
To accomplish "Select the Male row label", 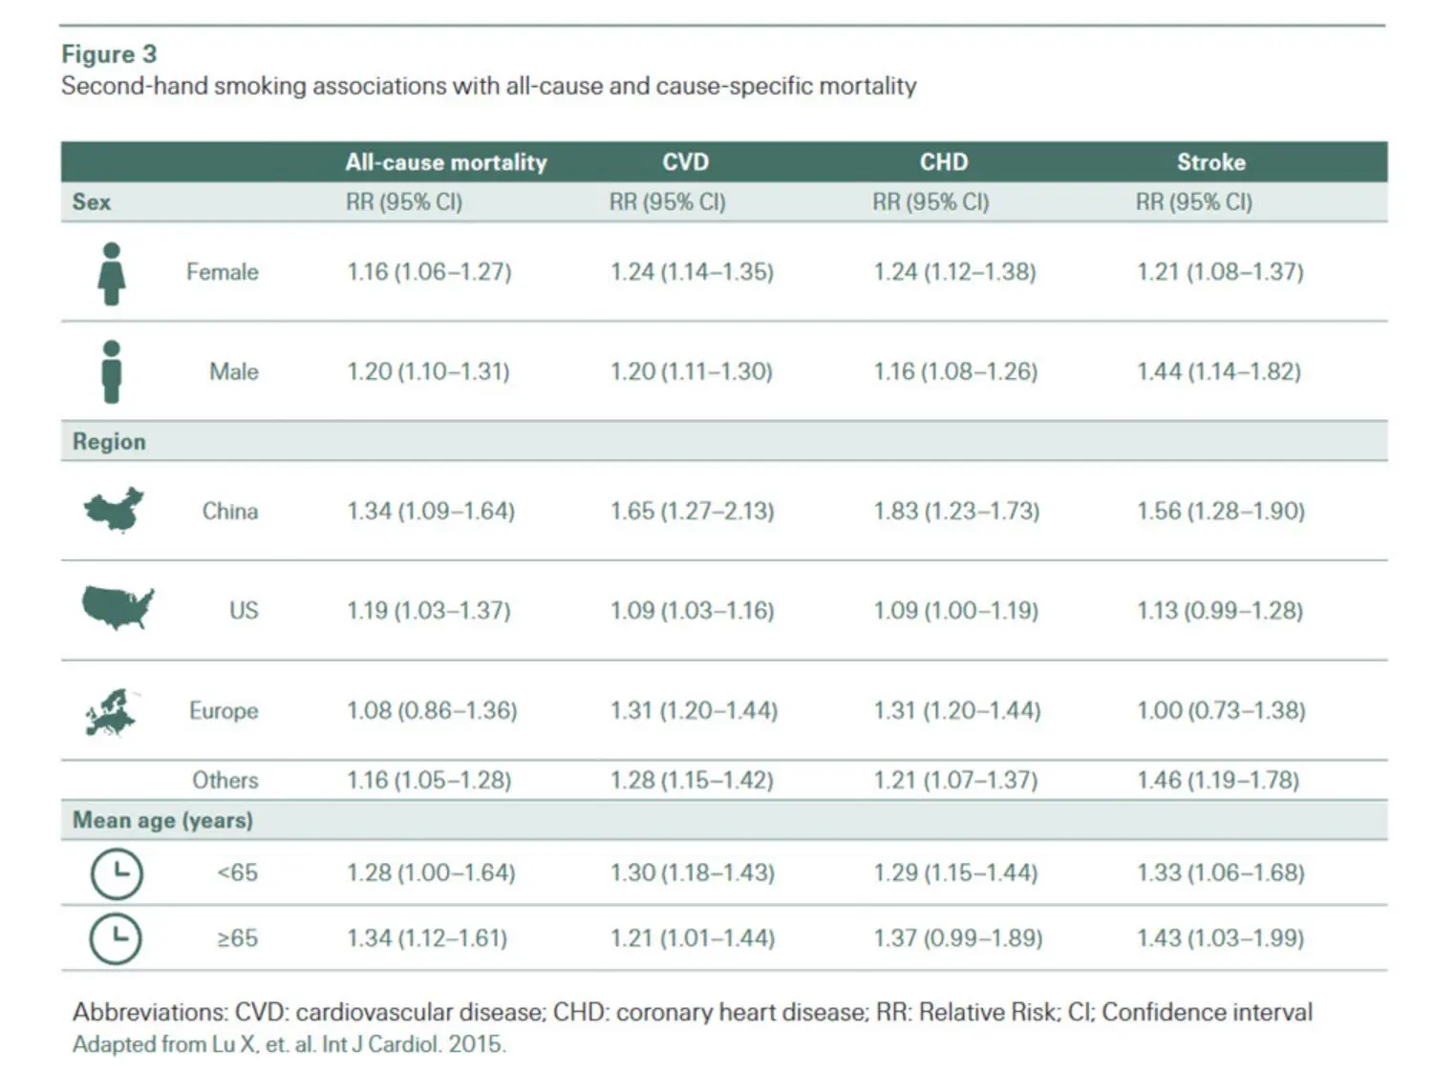I will pos(232,371).
